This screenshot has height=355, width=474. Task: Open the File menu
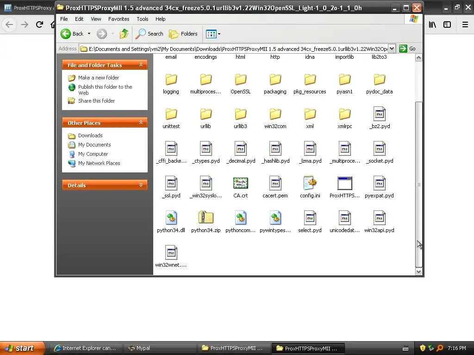point(64,19)
